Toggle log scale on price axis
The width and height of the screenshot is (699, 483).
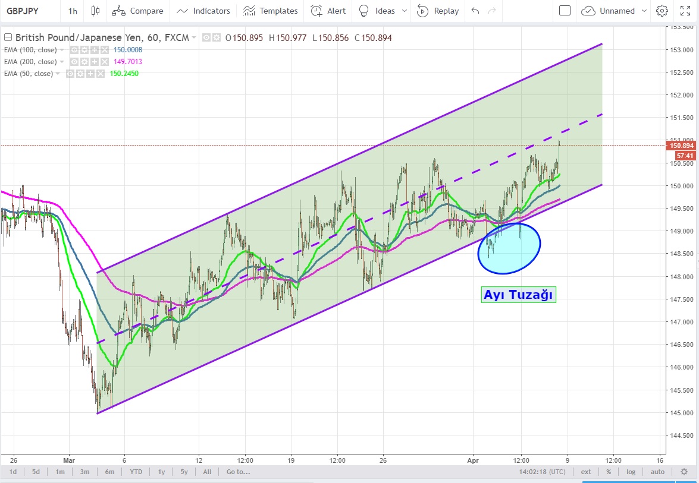[x=631, y=472]
